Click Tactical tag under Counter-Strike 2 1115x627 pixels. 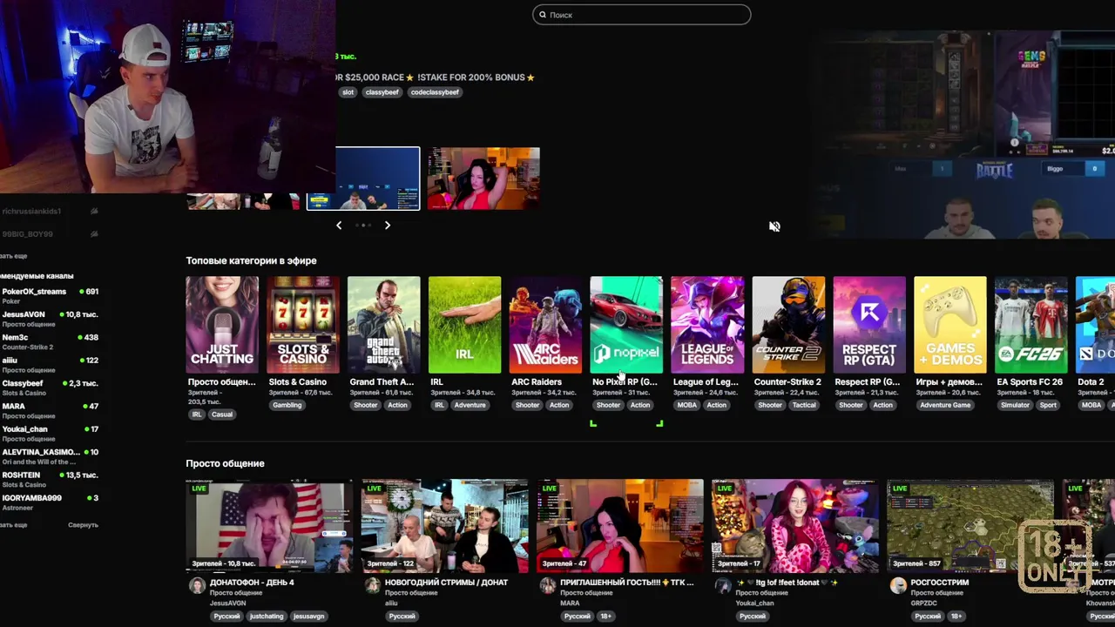click(804, 405)
